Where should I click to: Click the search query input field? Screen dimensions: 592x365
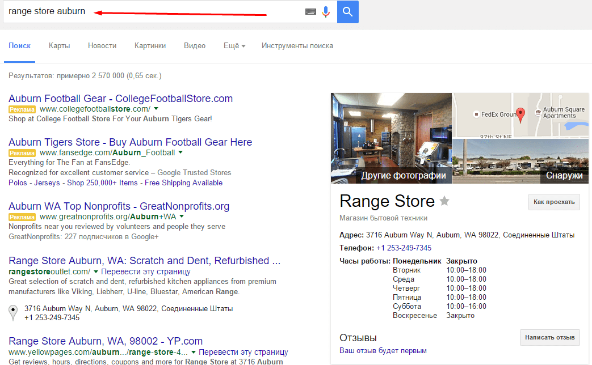pos(153,11)
